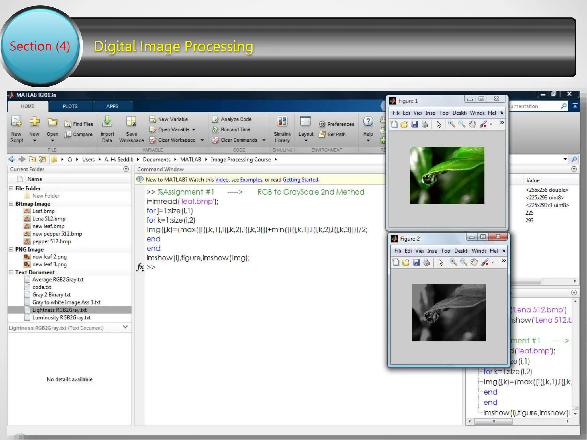Open the Current Folder panel actions menu

[126, 169]
